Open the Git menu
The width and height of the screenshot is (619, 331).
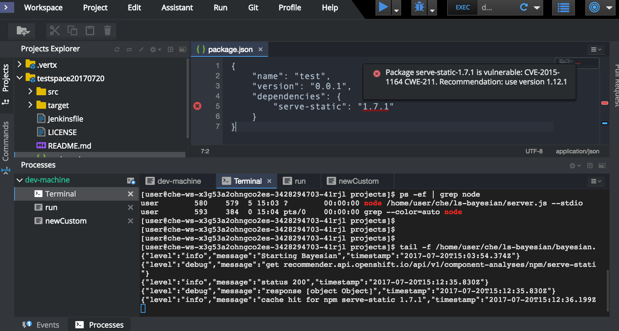point(253,7)
